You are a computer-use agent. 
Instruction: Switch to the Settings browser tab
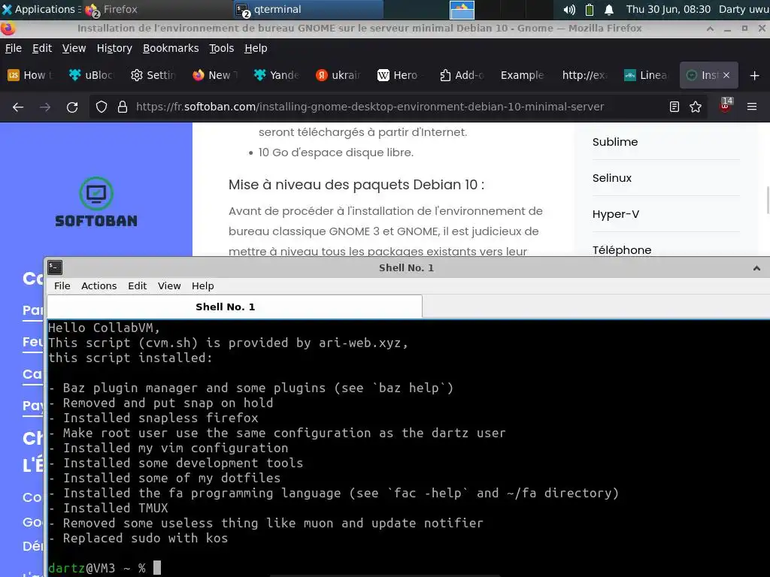click(153, 75)
